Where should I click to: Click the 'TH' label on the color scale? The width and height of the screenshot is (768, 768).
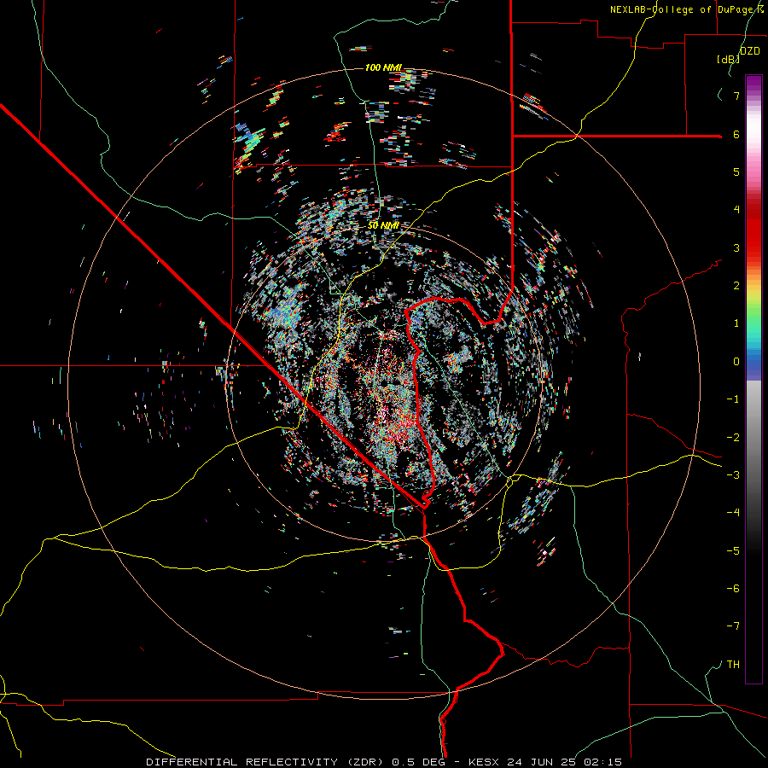click(733, 664)
